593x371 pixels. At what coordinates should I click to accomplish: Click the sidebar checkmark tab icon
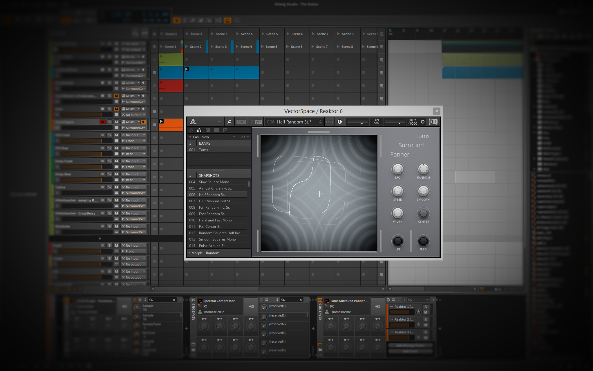click(225, 130)
